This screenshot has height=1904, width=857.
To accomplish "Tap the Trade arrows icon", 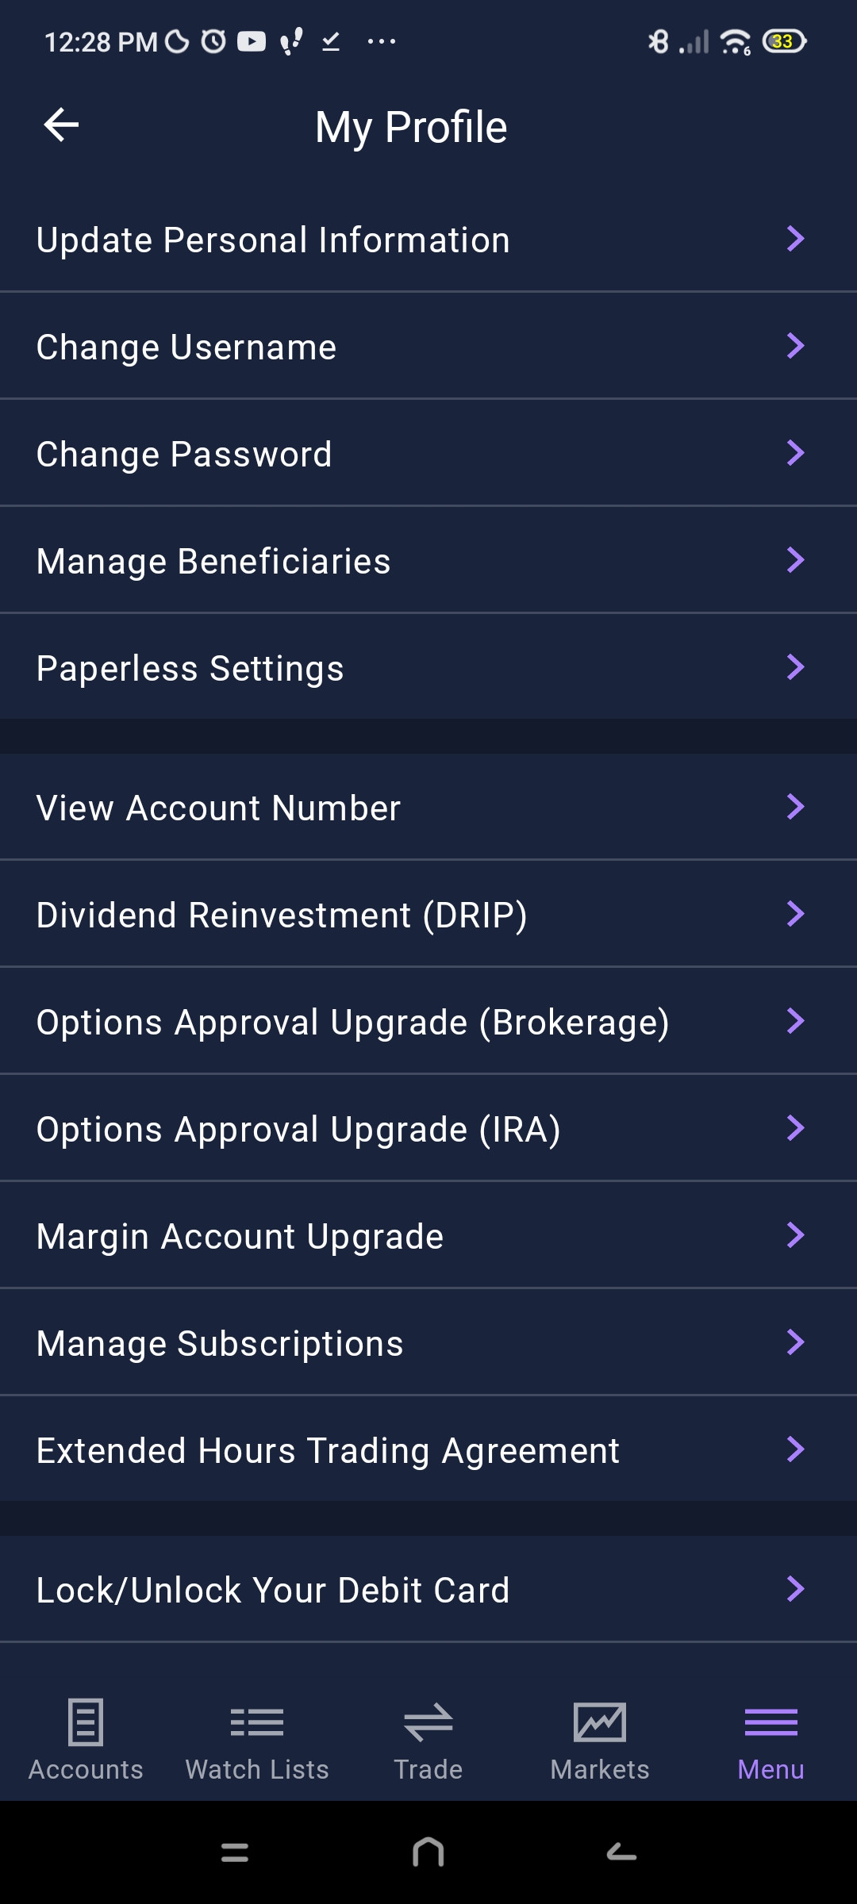I will (428, 1722).
